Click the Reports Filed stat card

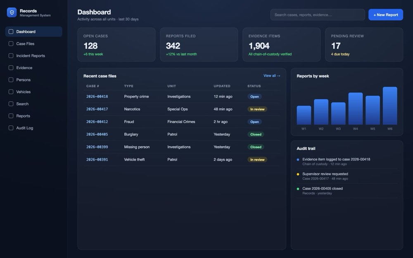(x=199, y=45)
